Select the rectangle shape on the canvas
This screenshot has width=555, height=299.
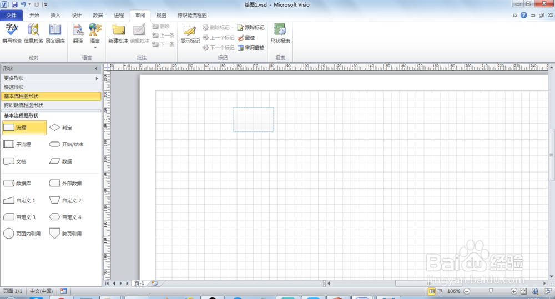point(253,119)
